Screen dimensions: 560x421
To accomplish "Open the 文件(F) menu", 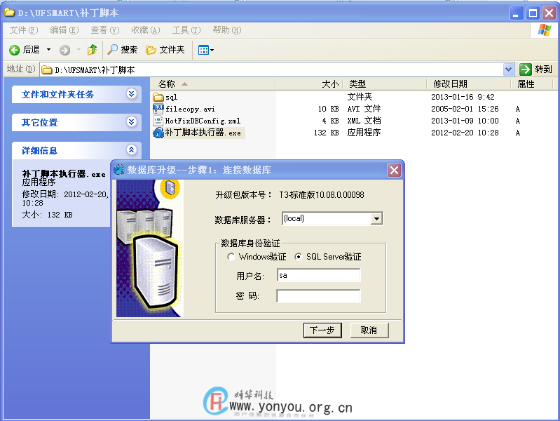I will pos(24,30).
